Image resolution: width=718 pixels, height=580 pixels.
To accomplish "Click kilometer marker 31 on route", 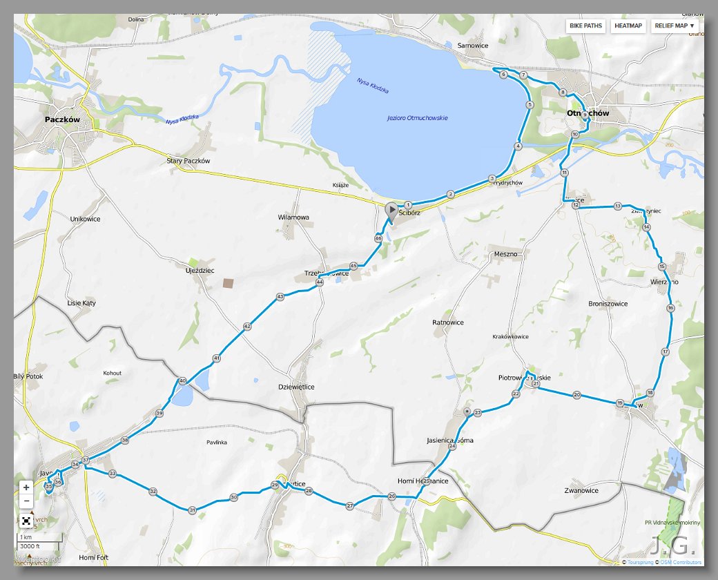I will [x=193, y=510].
